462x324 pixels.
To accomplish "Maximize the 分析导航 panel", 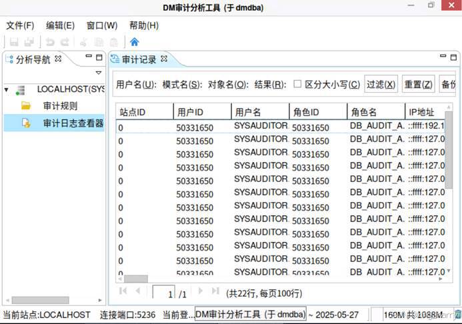I will click(99, 57).
